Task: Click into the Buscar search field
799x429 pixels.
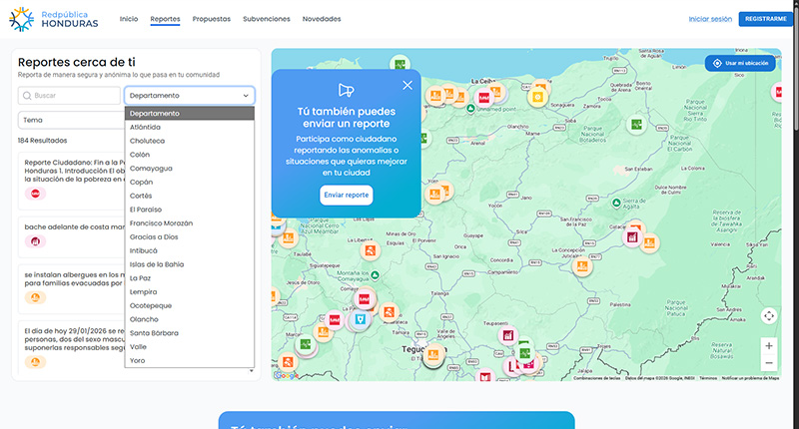Action: (75, 96)
